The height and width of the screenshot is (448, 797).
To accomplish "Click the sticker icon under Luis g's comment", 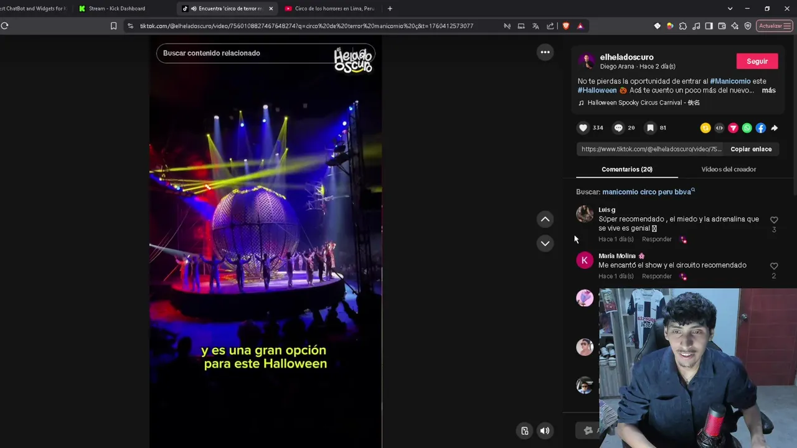I will click(x=684, y=240).
